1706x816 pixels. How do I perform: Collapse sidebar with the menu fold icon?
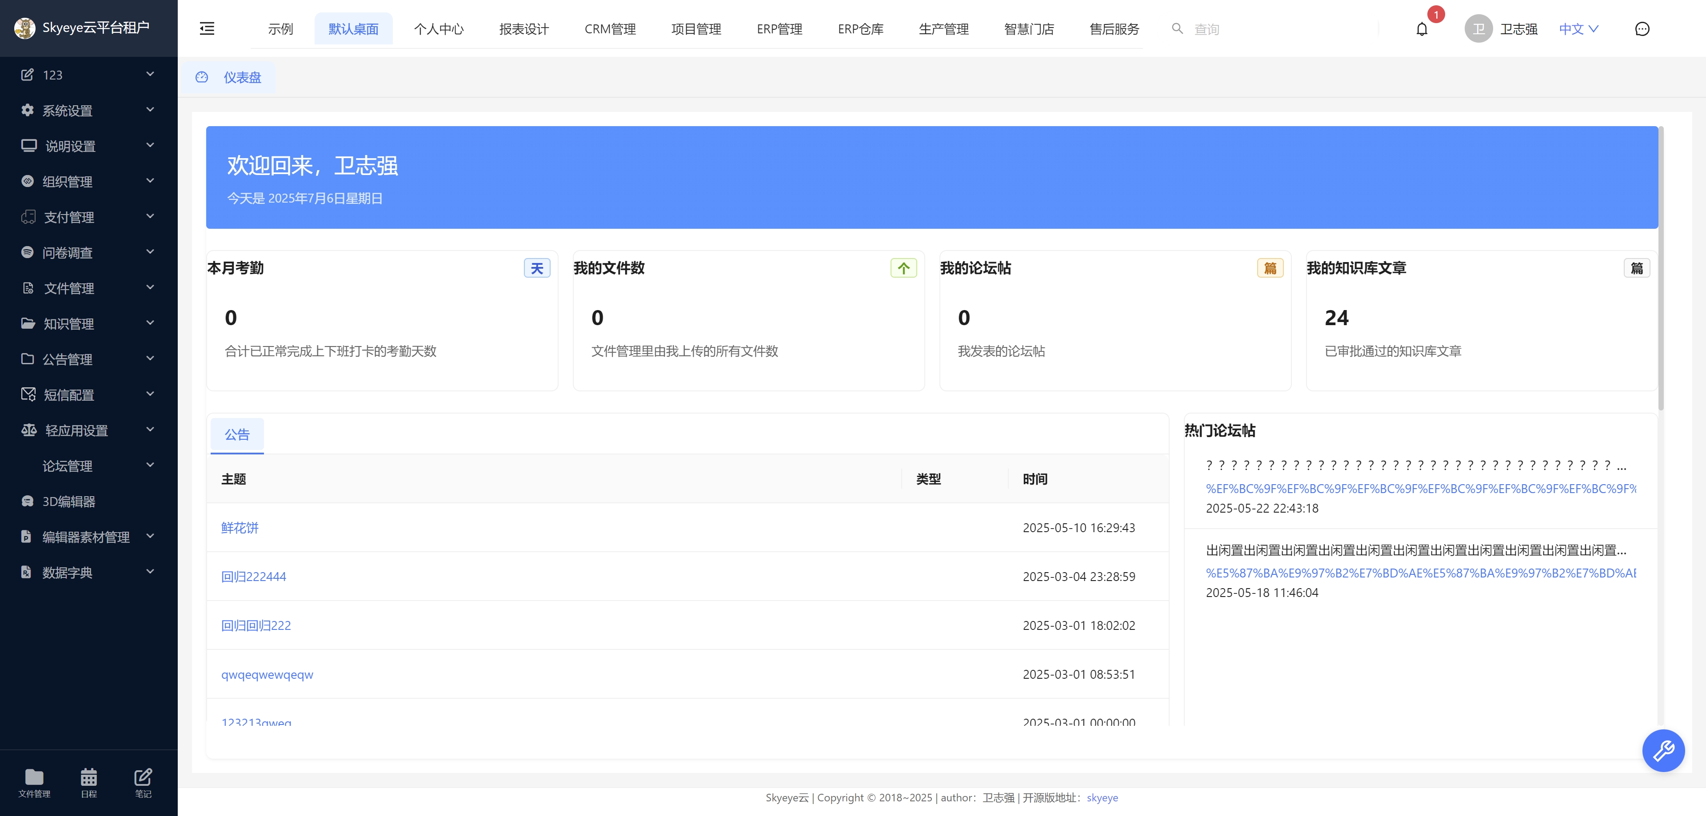207,28
